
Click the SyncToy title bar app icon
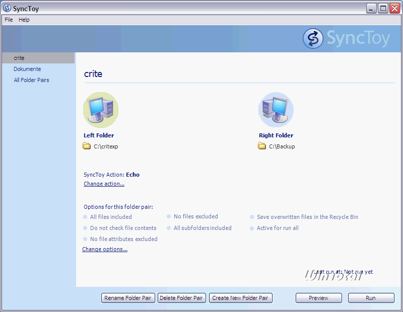coord(7,8)
